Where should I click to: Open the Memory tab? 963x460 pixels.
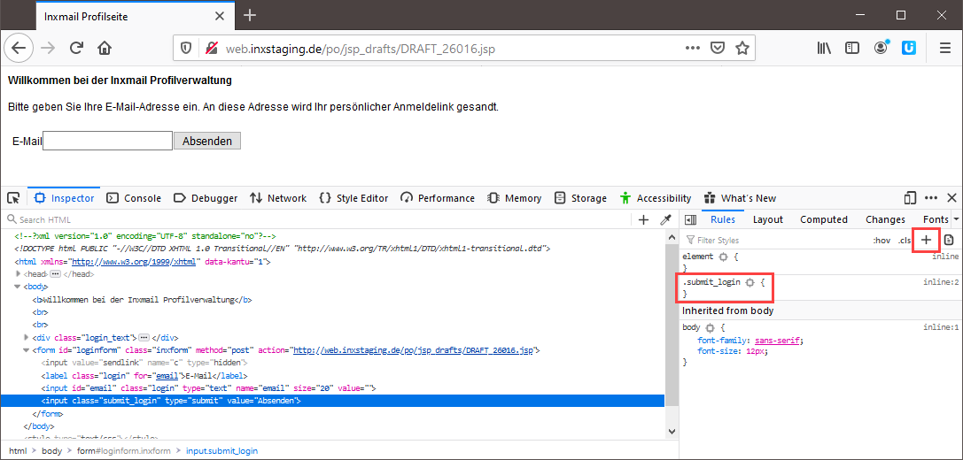click(514, 198)
